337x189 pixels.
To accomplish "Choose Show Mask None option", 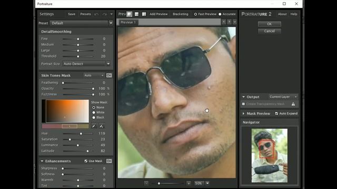I will click(94, 107).
